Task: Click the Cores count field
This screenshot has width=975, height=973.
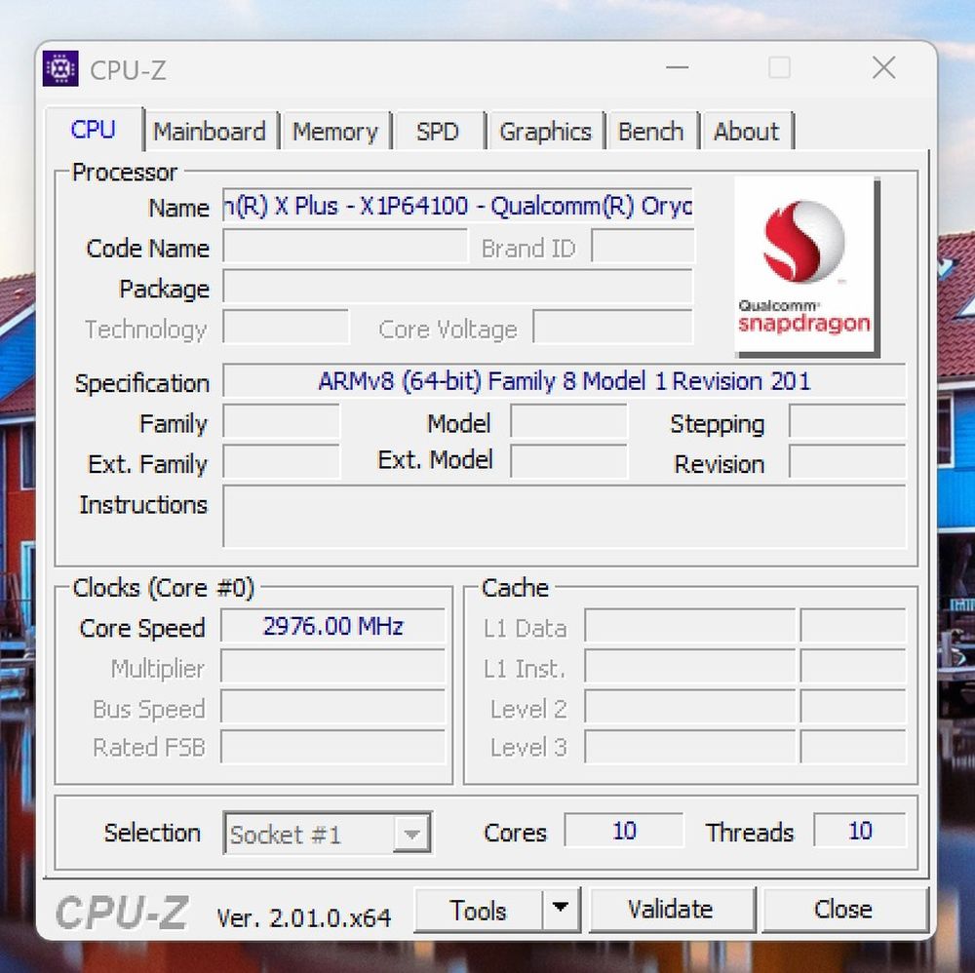Action: [624, 832]
